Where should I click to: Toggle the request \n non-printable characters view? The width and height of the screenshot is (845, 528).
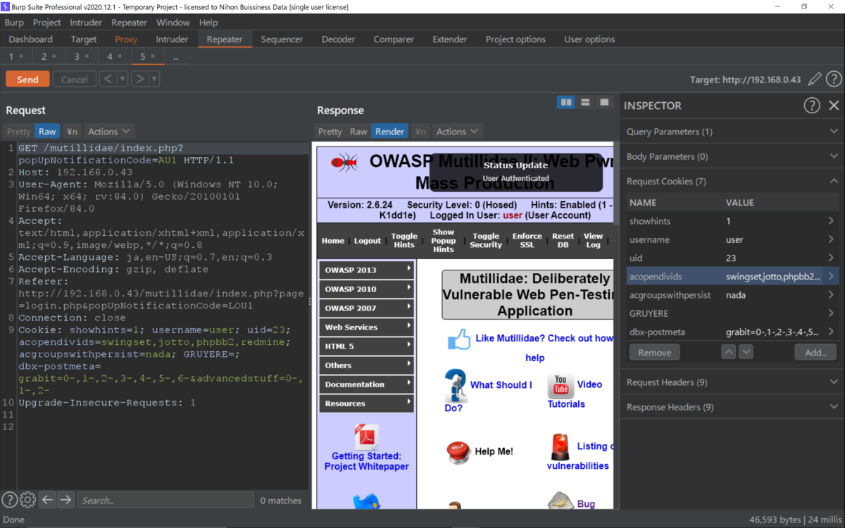[72, 132]
